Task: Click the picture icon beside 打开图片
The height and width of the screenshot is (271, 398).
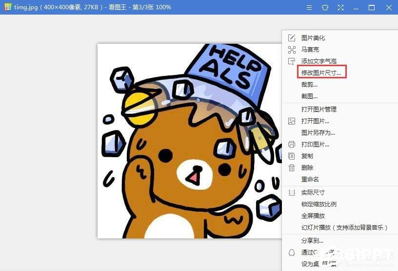Action: (292, 121)
